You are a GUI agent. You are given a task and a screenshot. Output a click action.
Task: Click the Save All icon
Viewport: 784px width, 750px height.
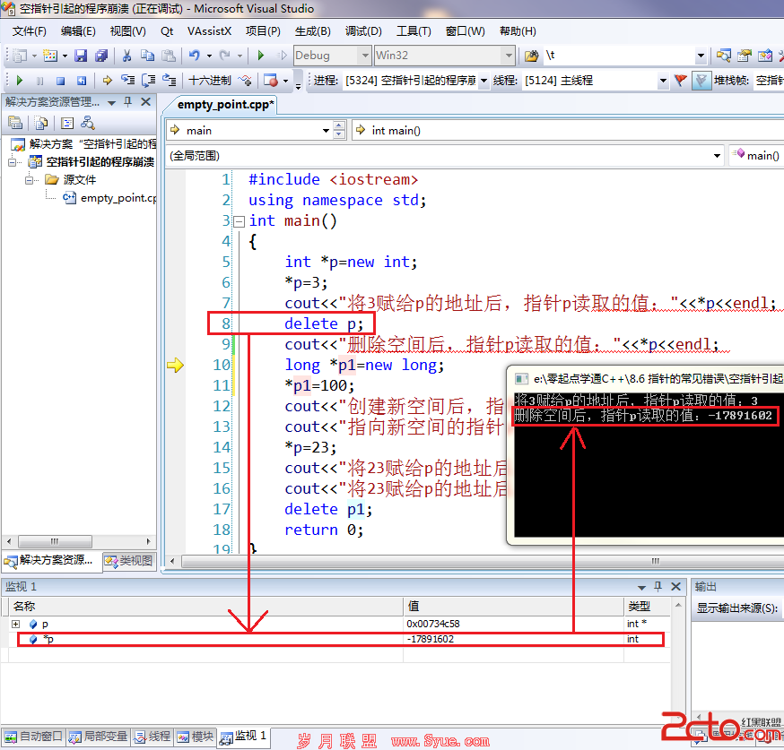pos(101,56)
